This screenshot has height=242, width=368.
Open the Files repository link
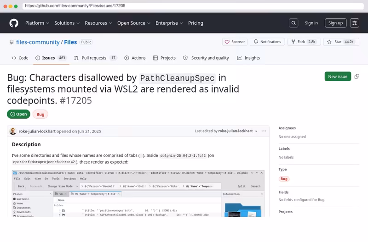[70, 42]
